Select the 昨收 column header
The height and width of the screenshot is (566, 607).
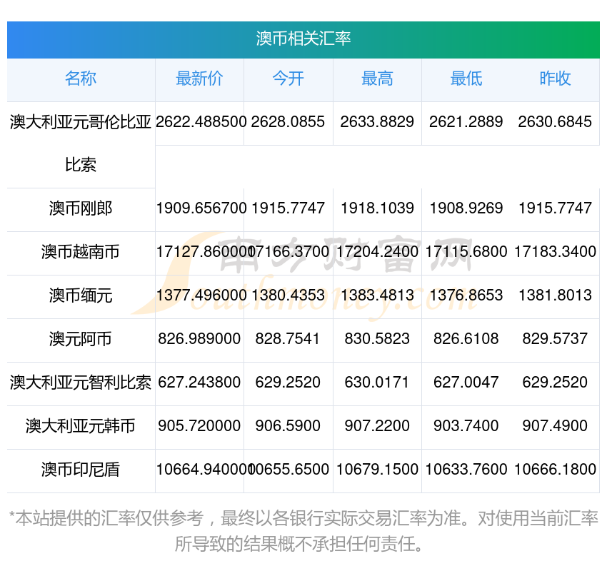[x=555, y=78]
